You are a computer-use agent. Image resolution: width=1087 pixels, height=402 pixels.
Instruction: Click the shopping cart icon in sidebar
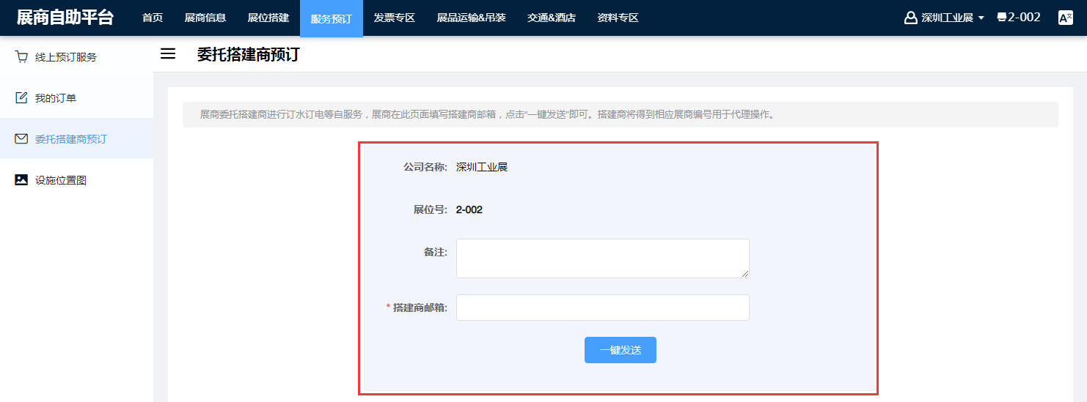(x=21, y=57)
